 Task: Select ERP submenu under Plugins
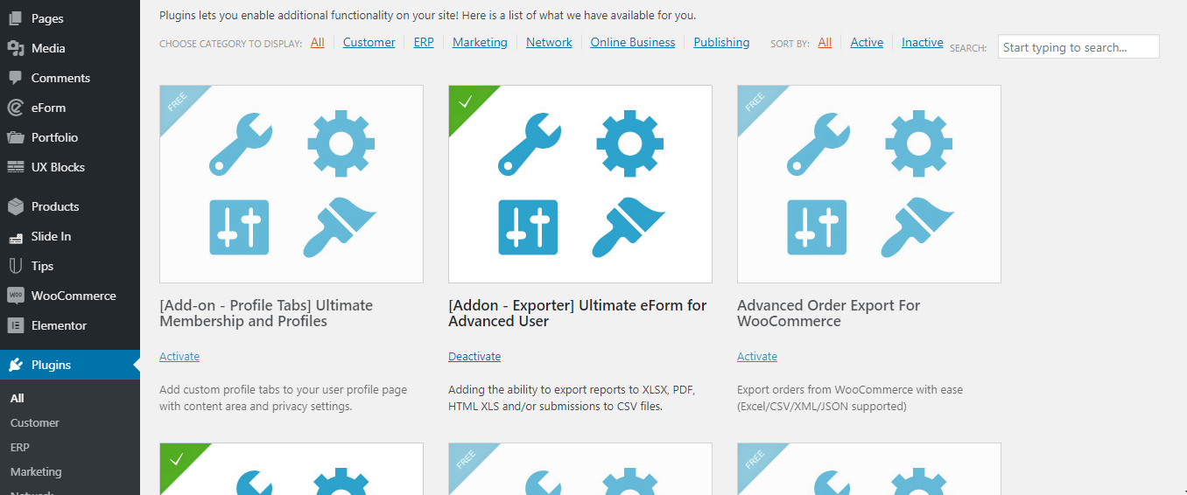20,447
